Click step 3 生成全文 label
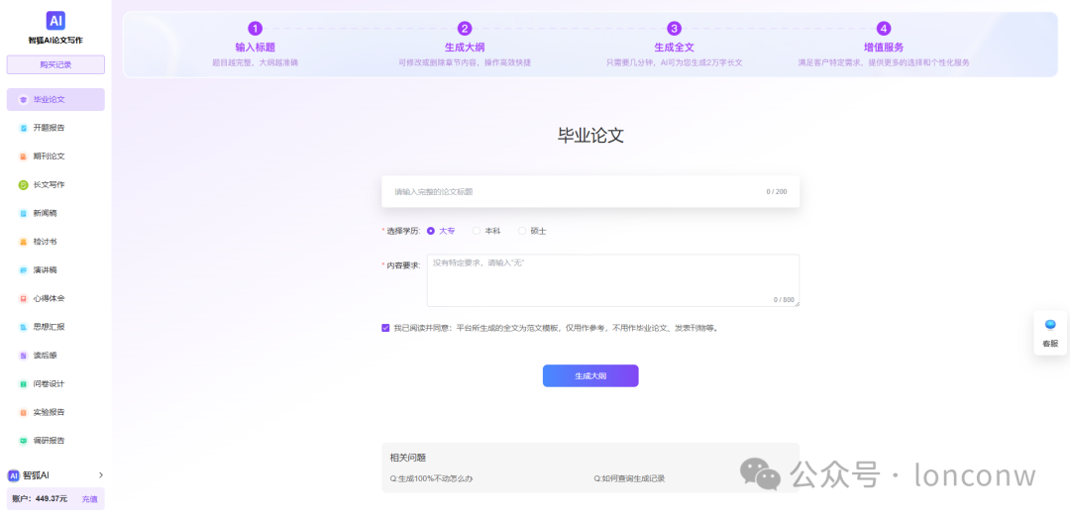The height and width of the screenshot is (518, 1070). pyautogui.click(x=675, y=48)
